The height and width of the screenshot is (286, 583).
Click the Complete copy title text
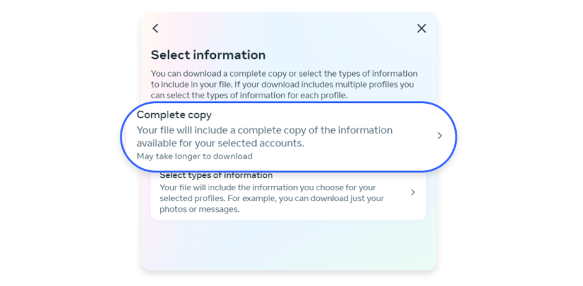[x=174, y=114]
